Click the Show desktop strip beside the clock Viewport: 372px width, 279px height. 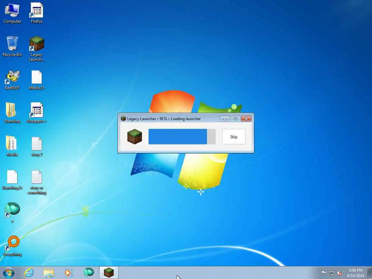pos(370,273)
